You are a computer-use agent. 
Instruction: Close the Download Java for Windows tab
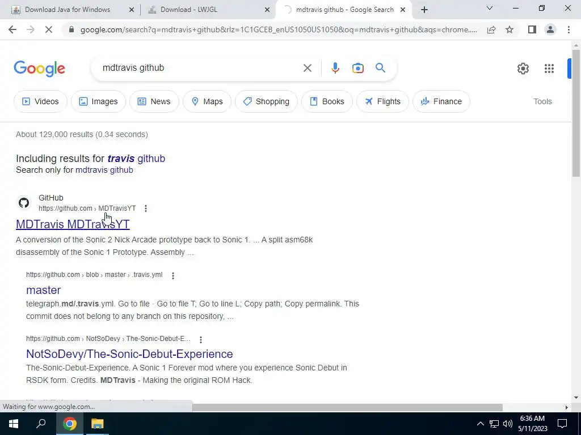131,10
